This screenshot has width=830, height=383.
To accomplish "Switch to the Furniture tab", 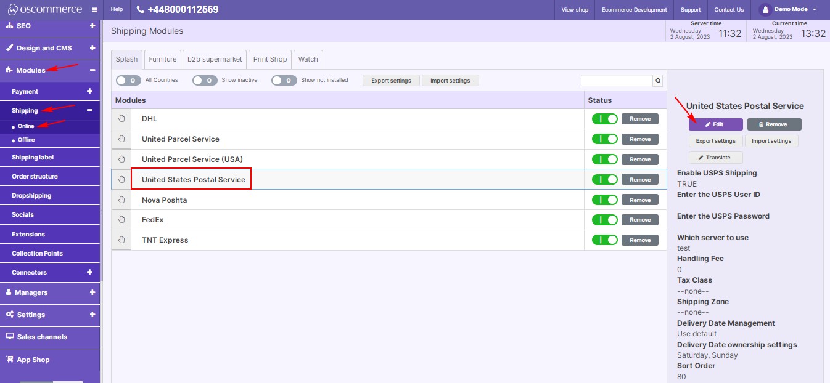I will 163,59.
